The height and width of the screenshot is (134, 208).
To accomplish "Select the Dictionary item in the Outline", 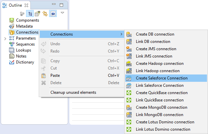I will (25, 62).
